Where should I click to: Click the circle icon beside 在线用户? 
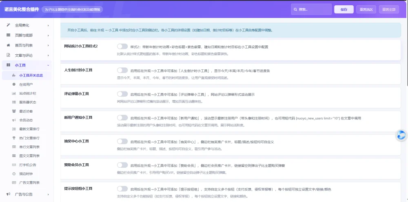[x=14, y=84]
